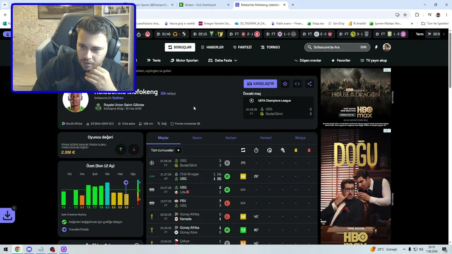Open the PSV vs USG match row
The image size is (452, 254).
pos(232,203)
